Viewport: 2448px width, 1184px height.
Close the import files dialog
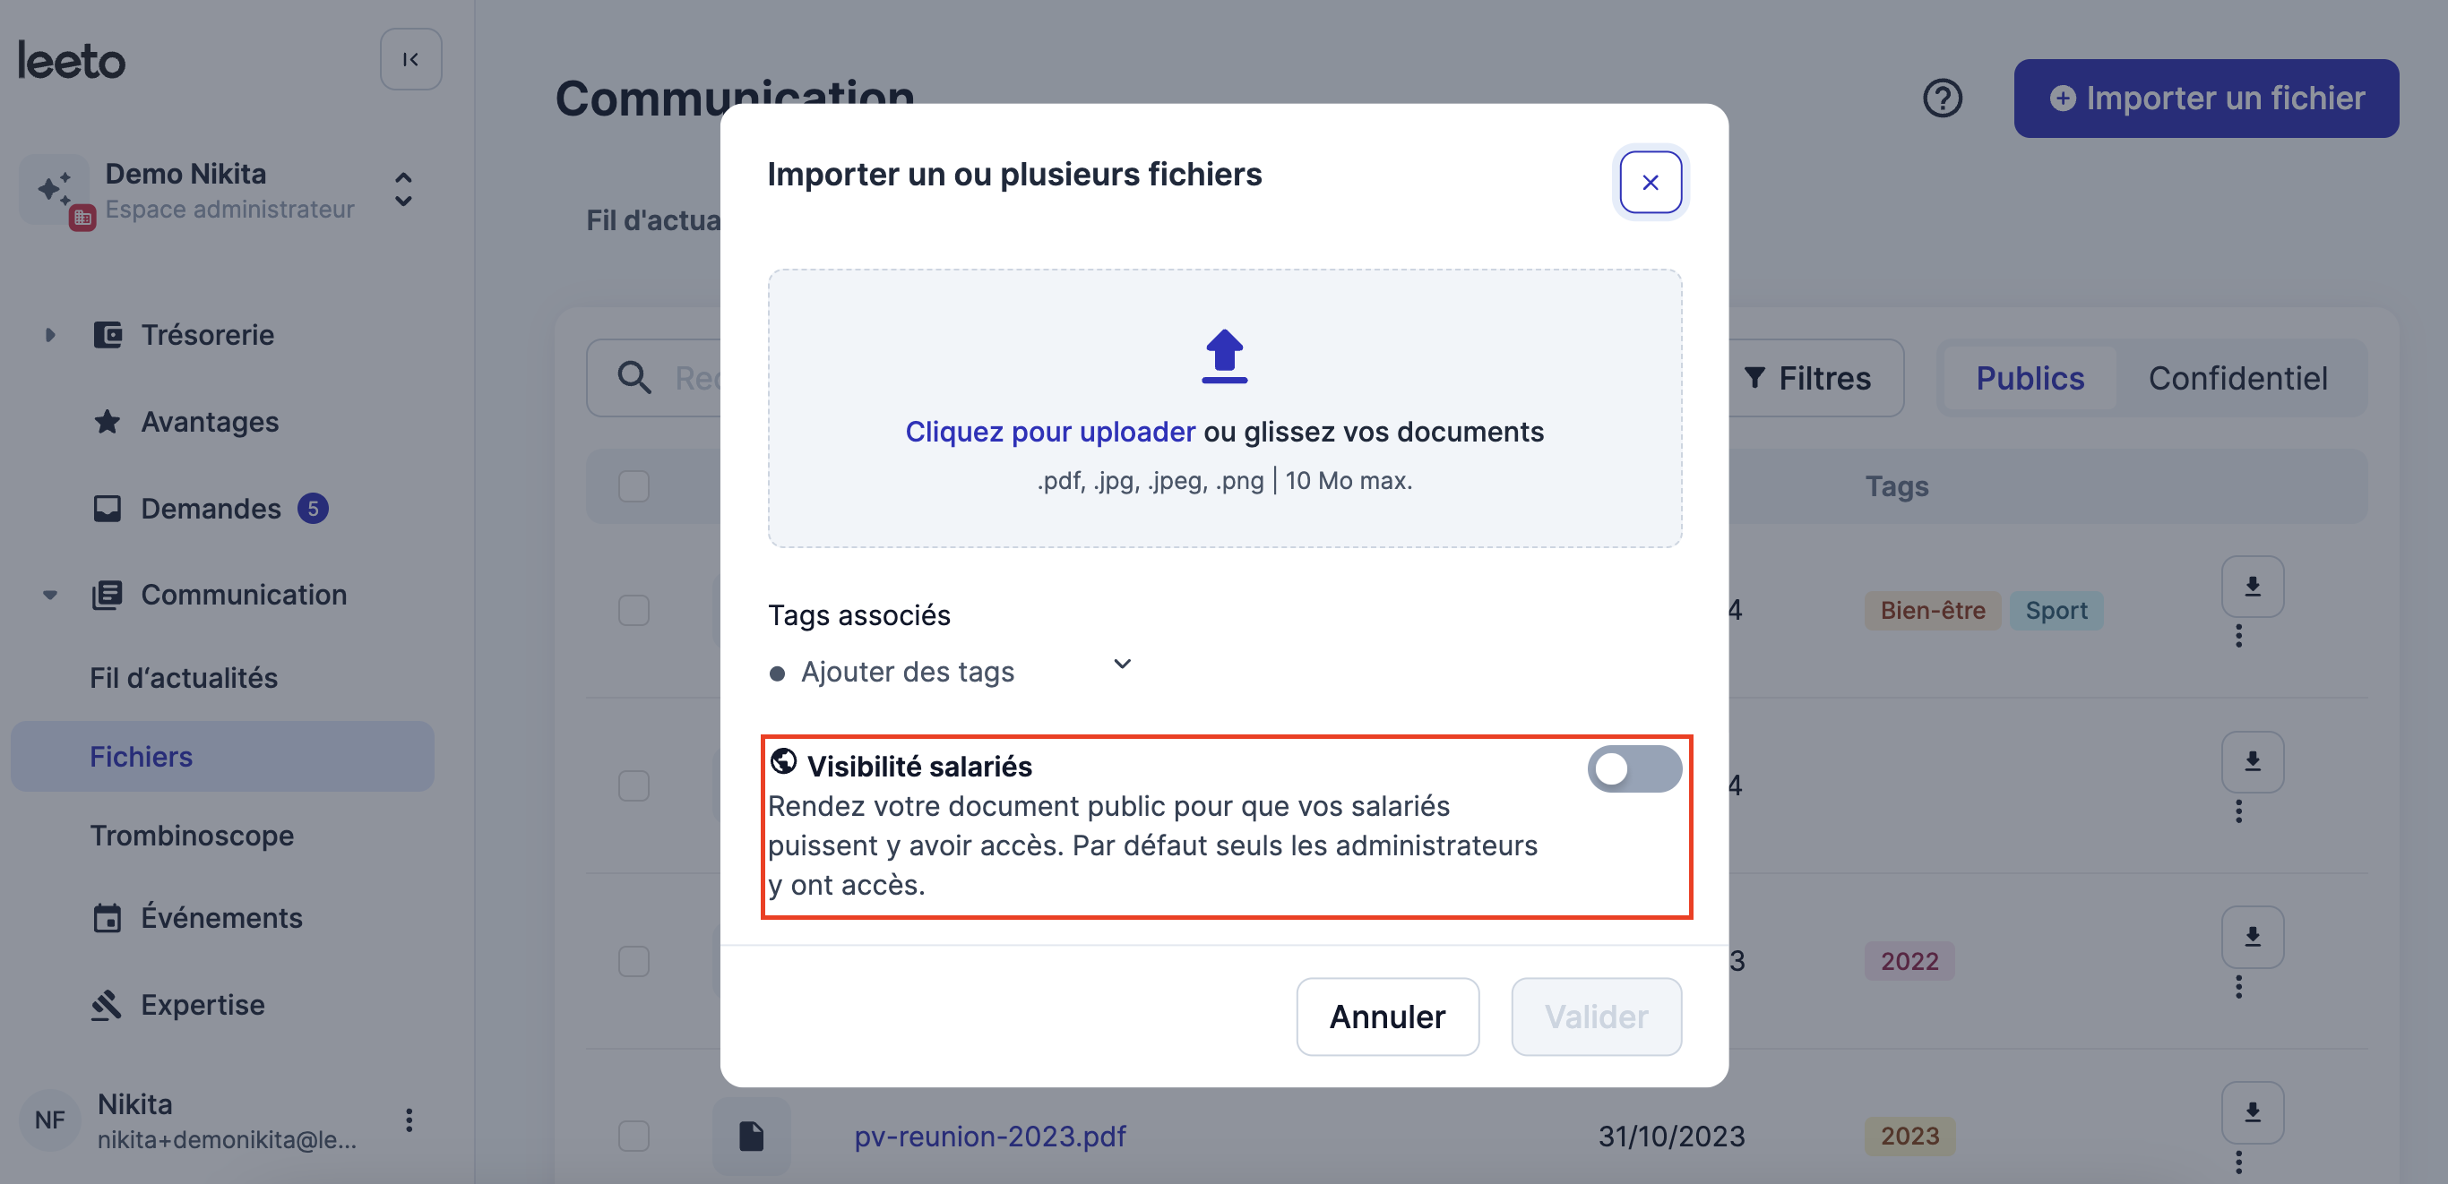coord(1651,181)
